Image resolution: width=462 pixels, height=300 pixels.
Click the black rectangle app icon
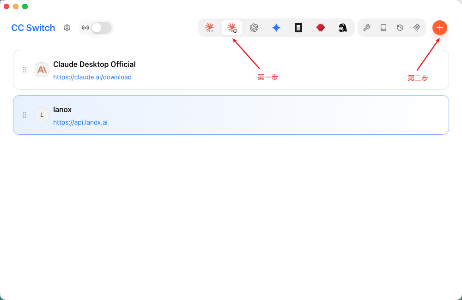point(298,28)
